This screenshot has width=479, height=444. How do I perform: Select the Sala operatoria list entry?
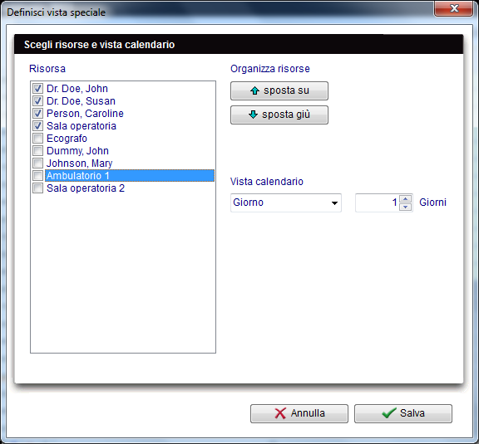click(81, 125)
